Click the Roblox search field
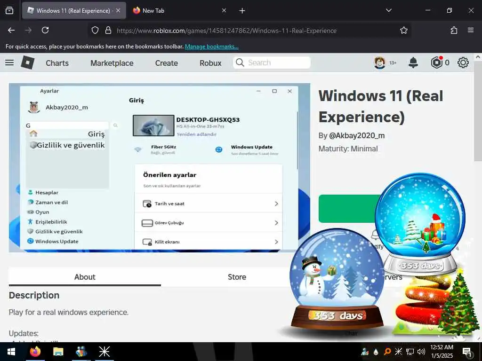Image resolution: width=482 pixels, height=361 pixels. 272,63
